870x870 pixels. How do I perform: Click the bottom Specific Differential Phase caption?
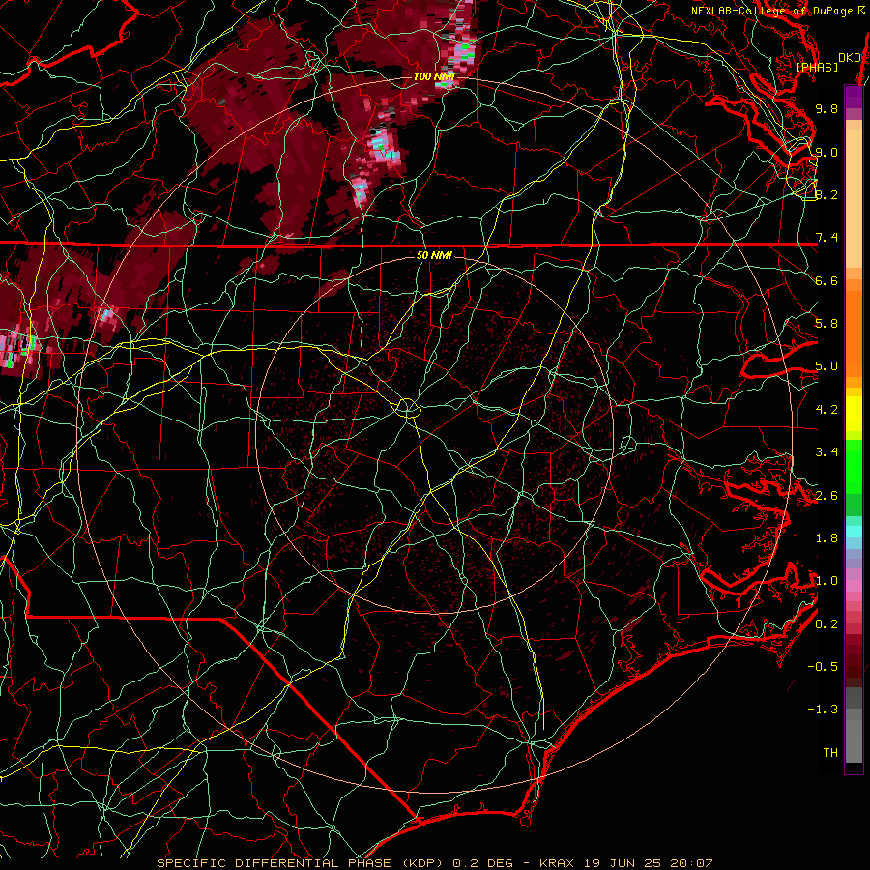tap(434, 863)
